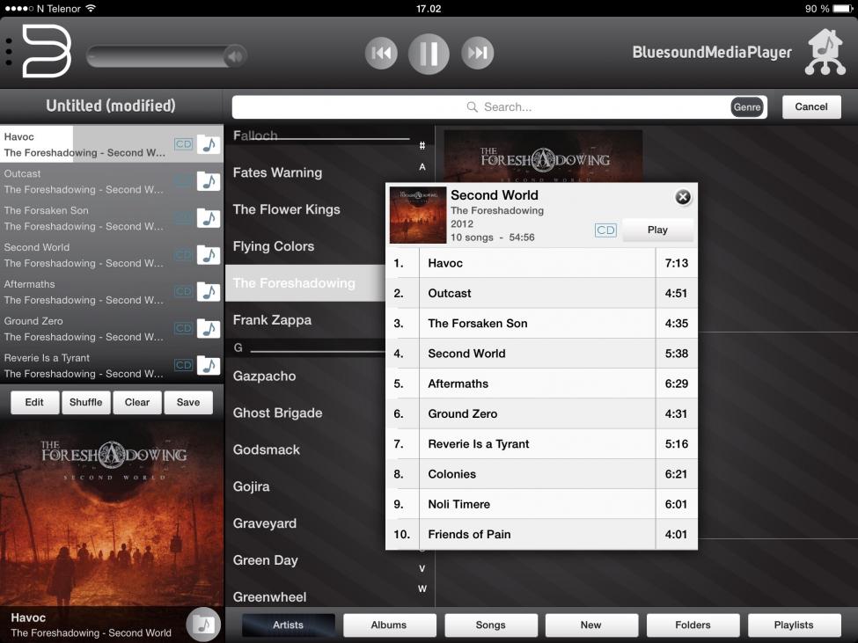Open the Genre filter in search bar
858x643 pixels.
[747, 107]
